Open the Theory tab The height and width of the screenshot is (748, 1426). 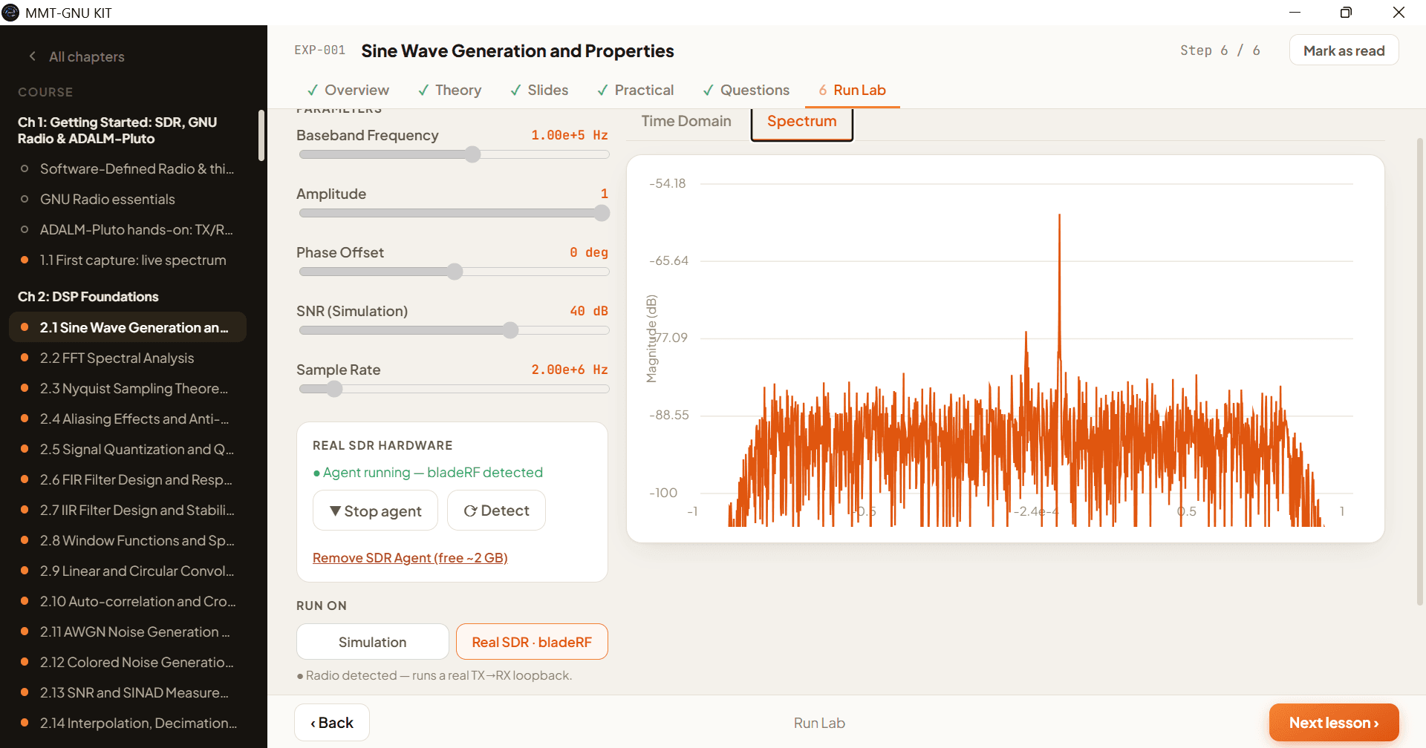point(450,90)
